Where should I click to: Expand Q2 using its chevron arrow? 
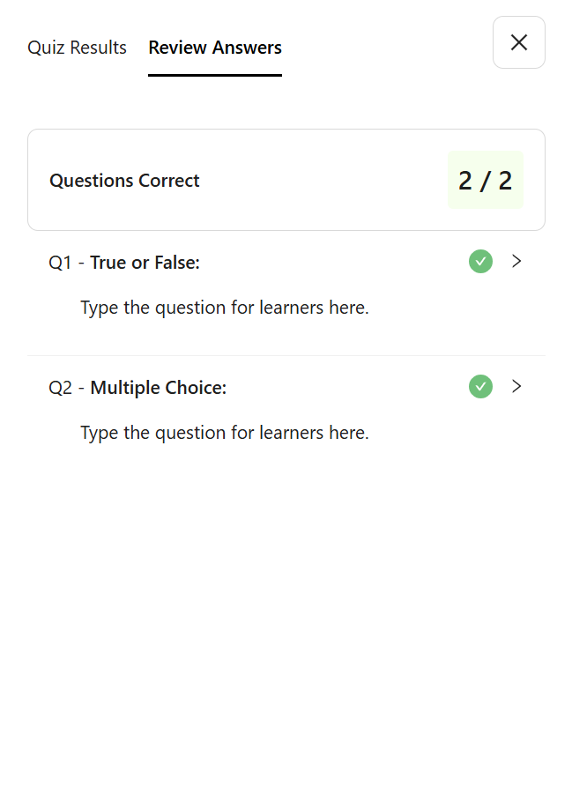tap(516, 386)
